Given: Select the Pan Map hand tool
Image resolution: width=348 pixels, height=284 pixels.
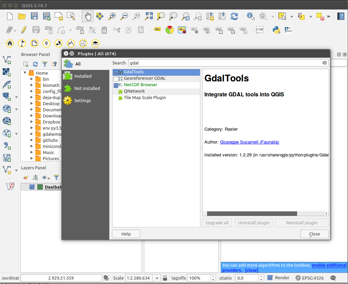Looking at the screenshot, I should [x=88, y=16].
